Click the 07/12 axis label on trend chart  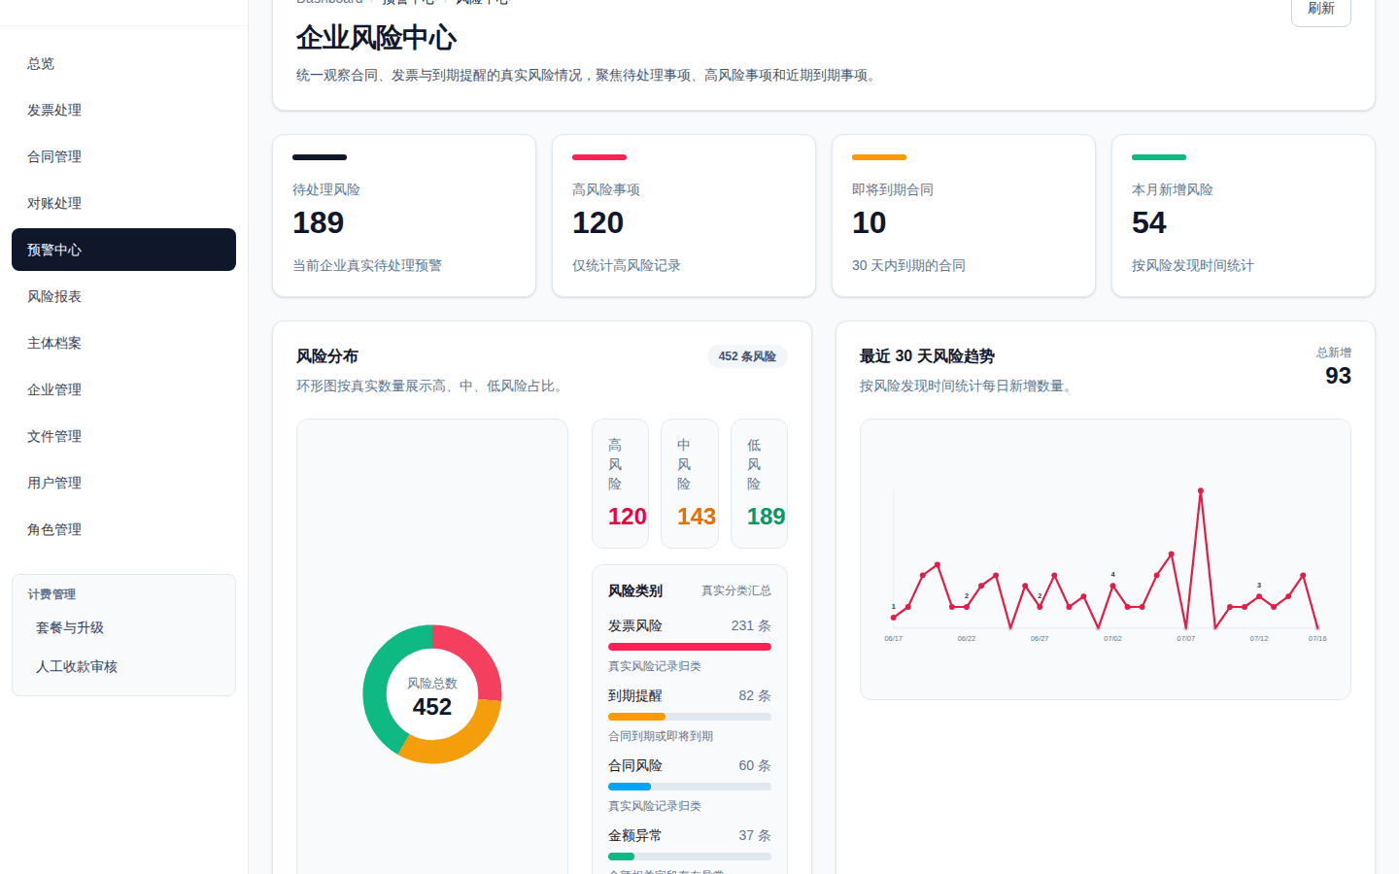tap(1259, 638)
